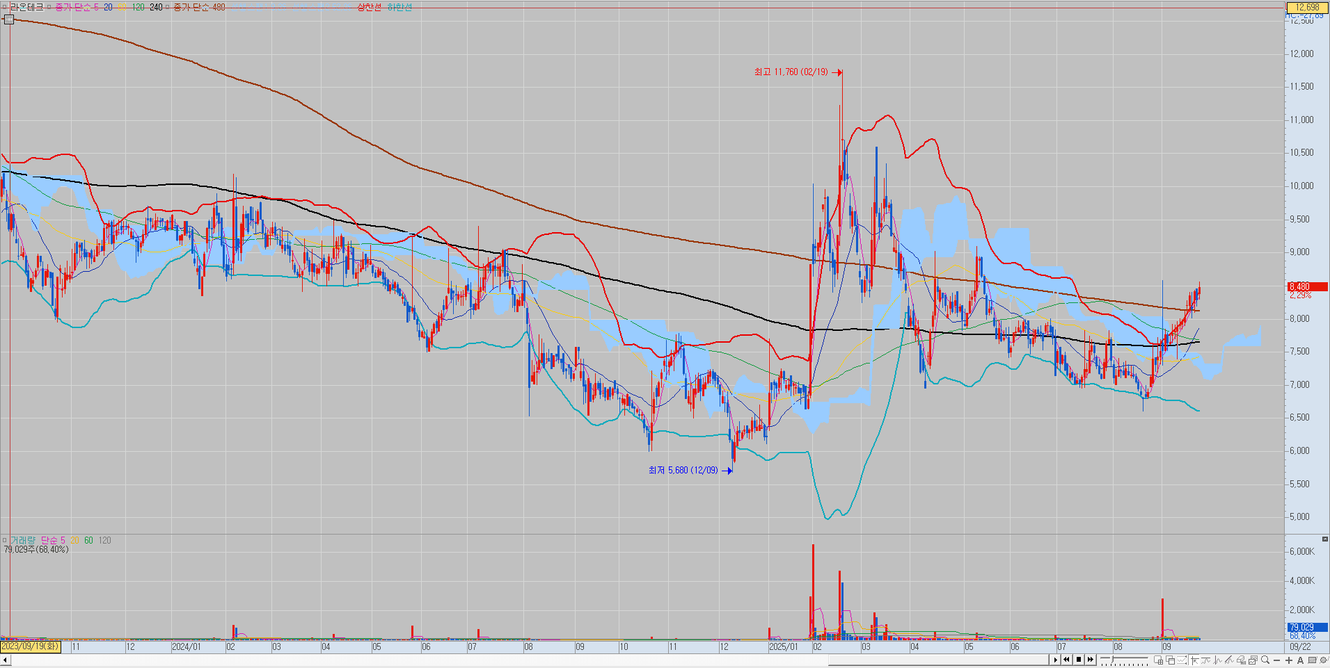The width and height of the screenshot is (1330, 668).
Task: Click the 240 moving average legend label
Action: pos(156,7)
